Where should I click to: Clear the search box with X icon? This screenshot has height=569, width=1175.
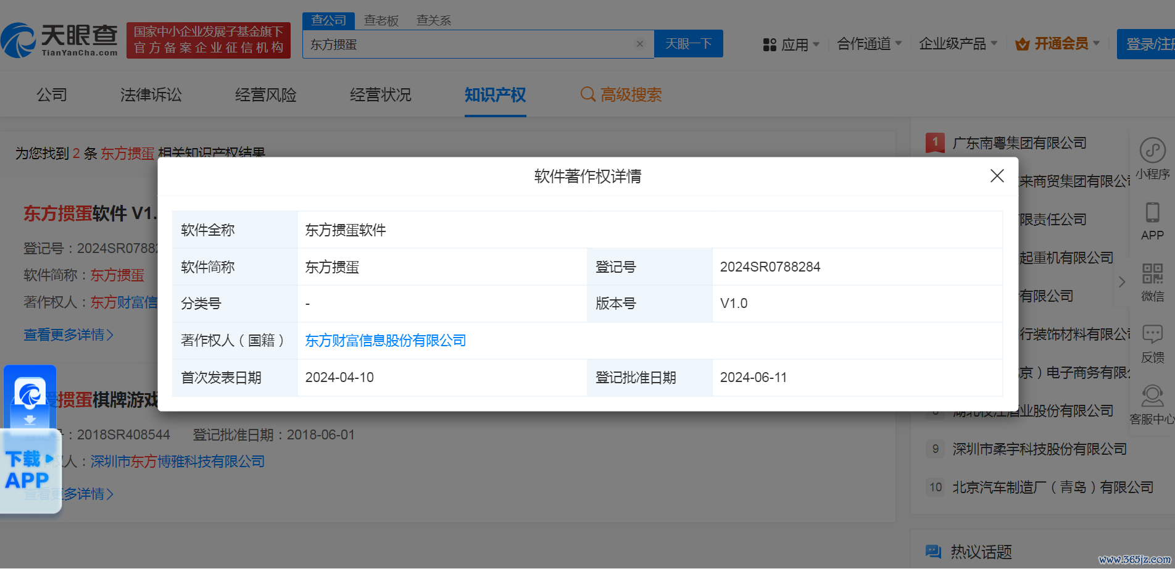click(640, 44)
